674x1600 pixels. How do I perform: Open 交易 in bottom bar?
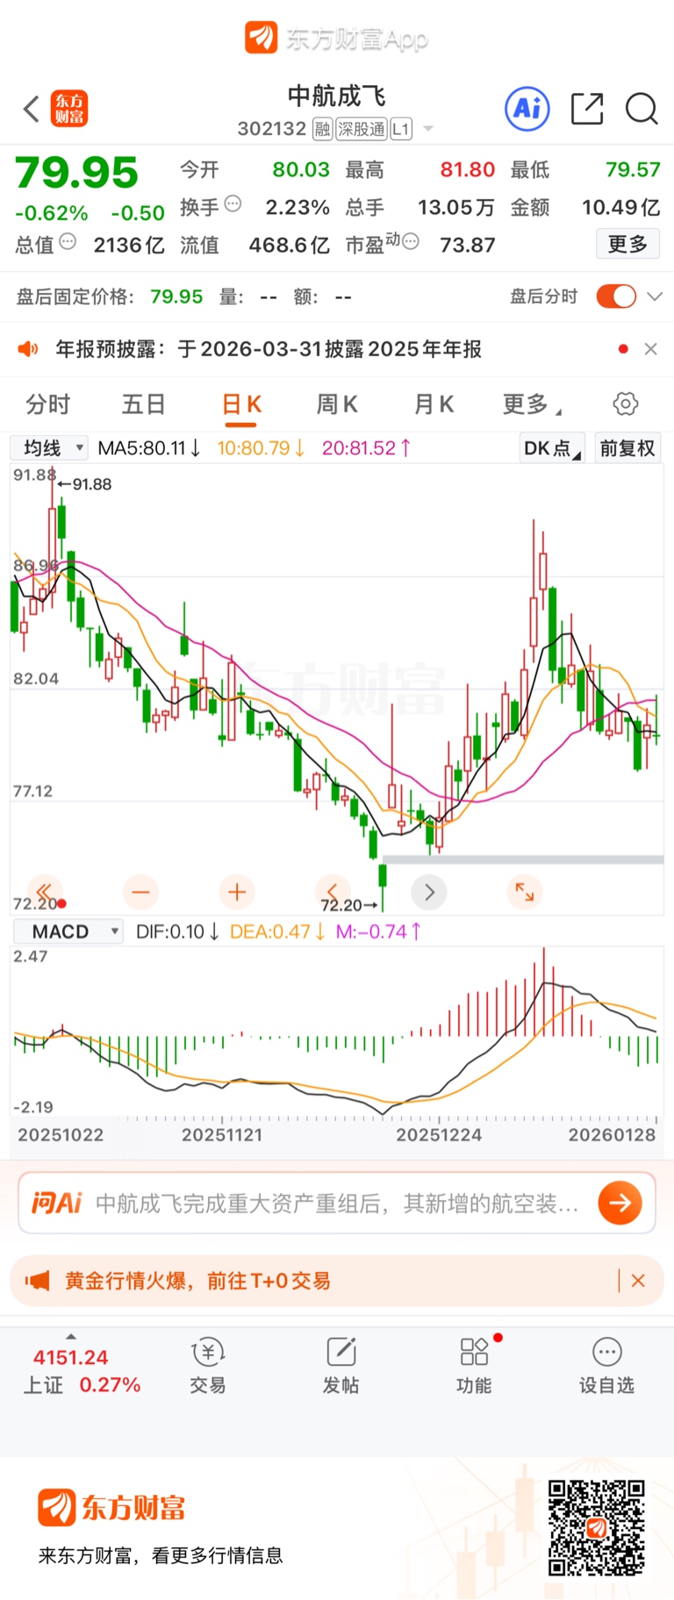click(x=208, y=1367)
